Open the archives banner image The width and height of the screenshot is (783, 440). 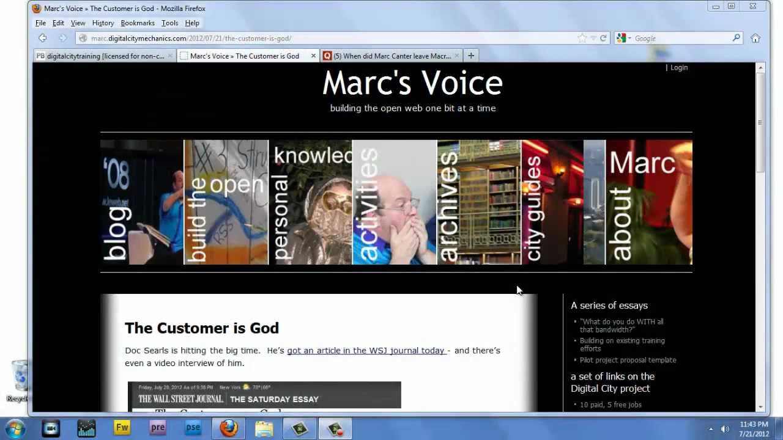click(x=480, y=202)
